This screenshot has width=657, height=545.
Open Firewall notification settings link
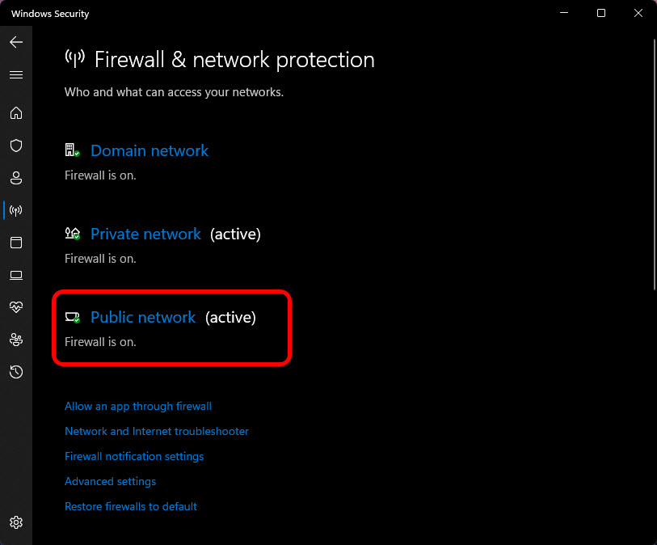coord(134,457)
